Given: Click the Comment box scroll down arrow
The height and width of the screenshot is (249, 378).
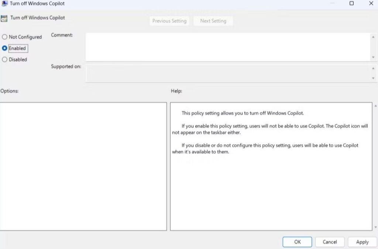Looking at the screenshot, I should point(373,57).
